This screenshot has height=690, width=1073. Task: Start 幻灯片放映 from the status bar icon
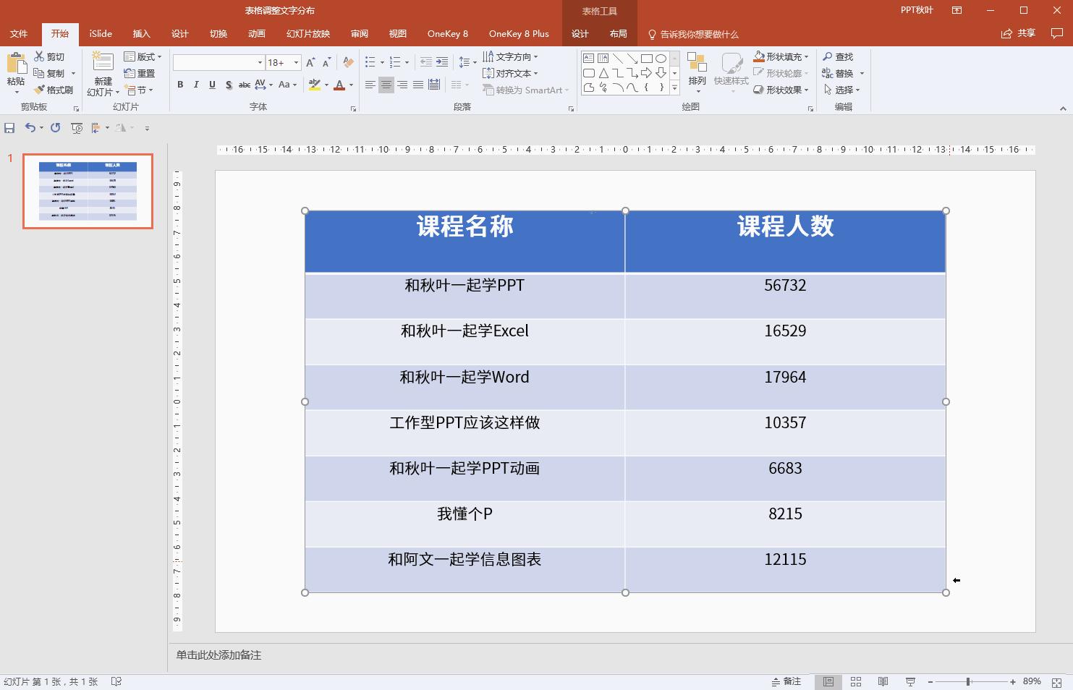point(909,681)
